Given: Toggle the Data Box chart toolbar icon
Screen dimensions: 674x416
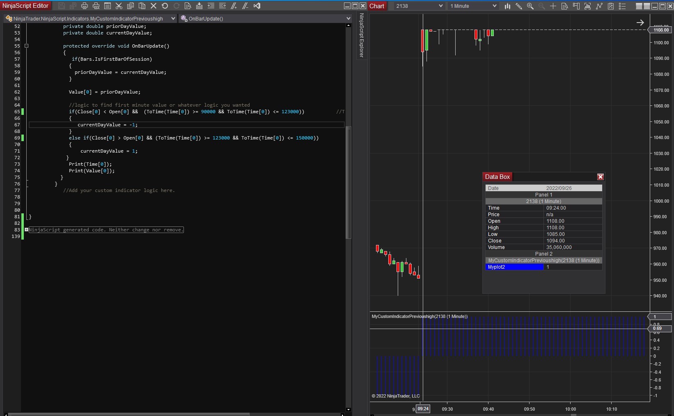Looking at the screenshot, I should (x=565, y=6).
